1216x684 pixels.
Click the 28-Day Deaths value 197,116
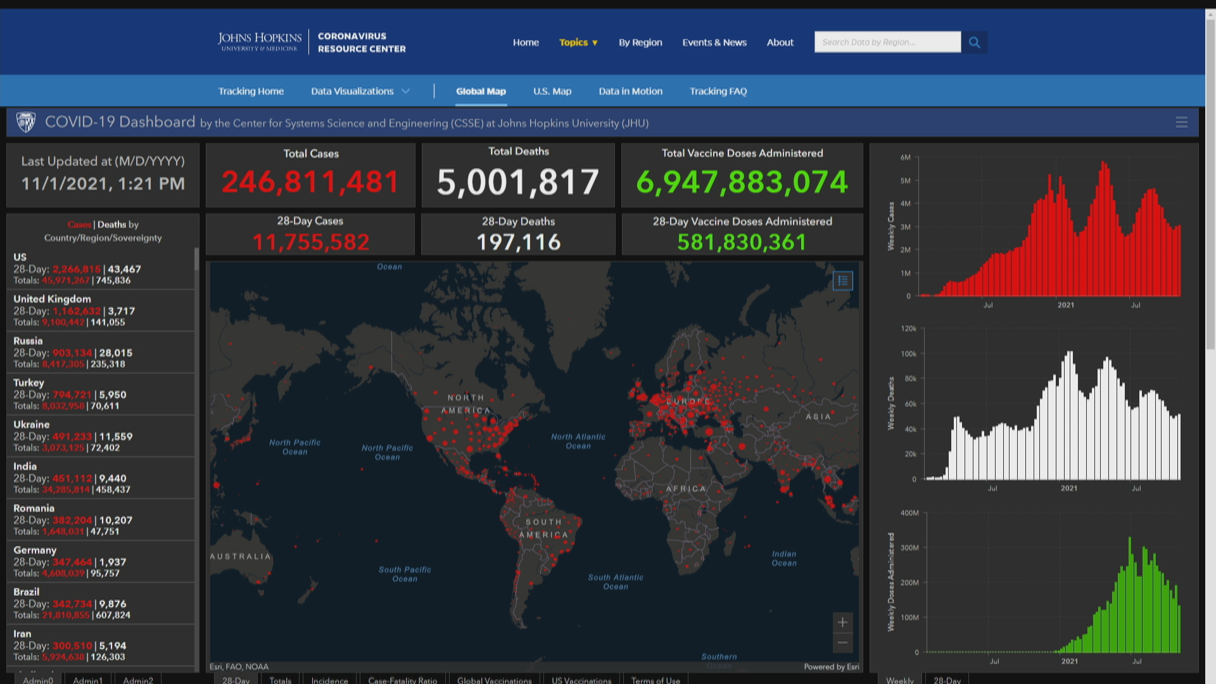(518, 242)
